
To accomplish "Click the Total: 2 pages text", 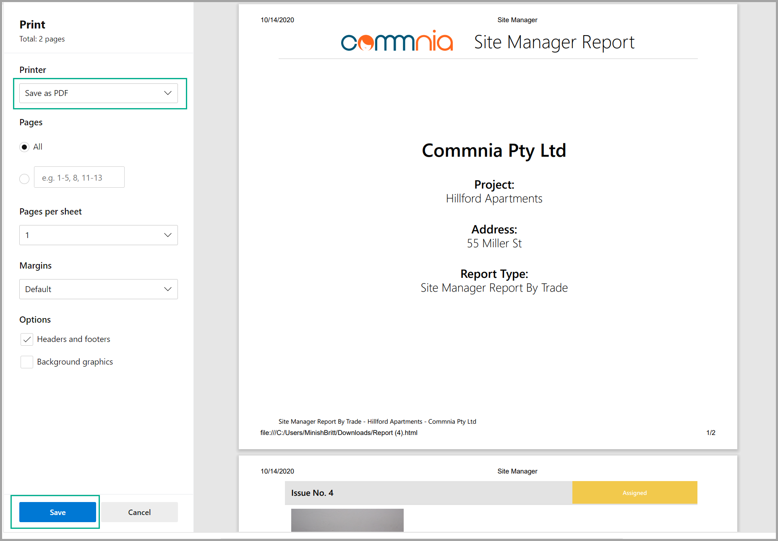I will point(42,39).
